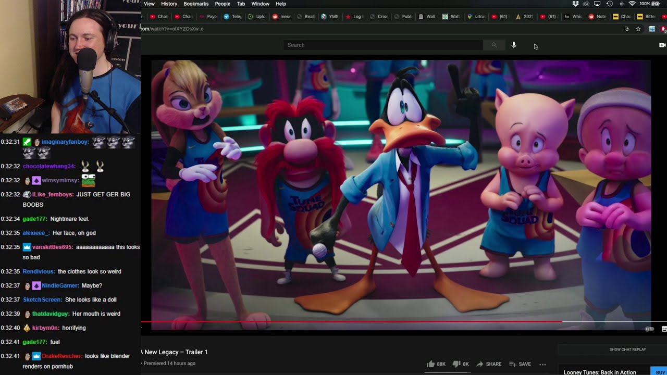The image size is (667, 375).
Task: Open the Wi-Fi menu bar icon
Action: coord(632,4)
